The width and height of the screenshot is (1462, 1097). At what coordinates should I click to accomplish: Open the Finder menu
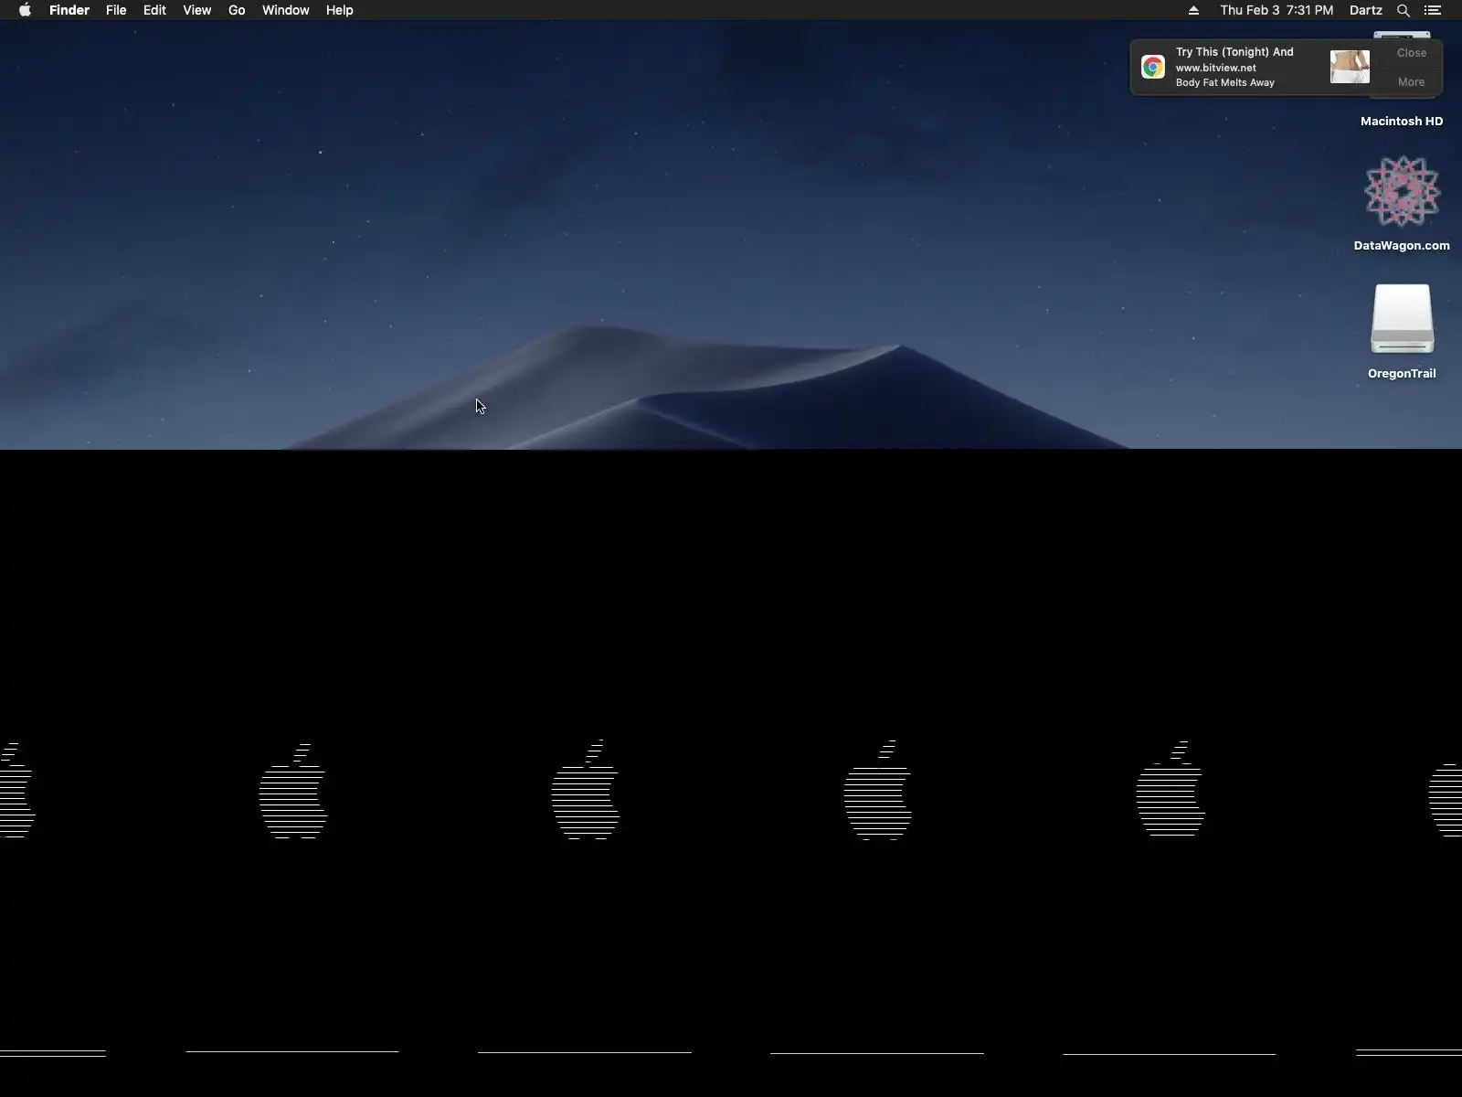coord(69,10)
